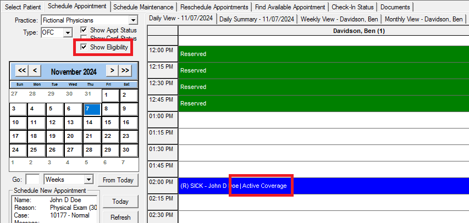The image size is (469, 223).
Task: Select November 14 on the calendar
Action: click(92, 123)
